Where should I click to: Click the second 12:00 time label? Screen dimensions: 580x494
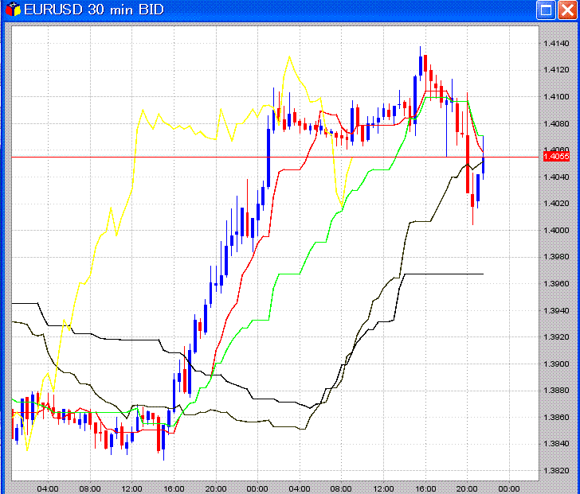pyautogui.click(x=383, y=489)
